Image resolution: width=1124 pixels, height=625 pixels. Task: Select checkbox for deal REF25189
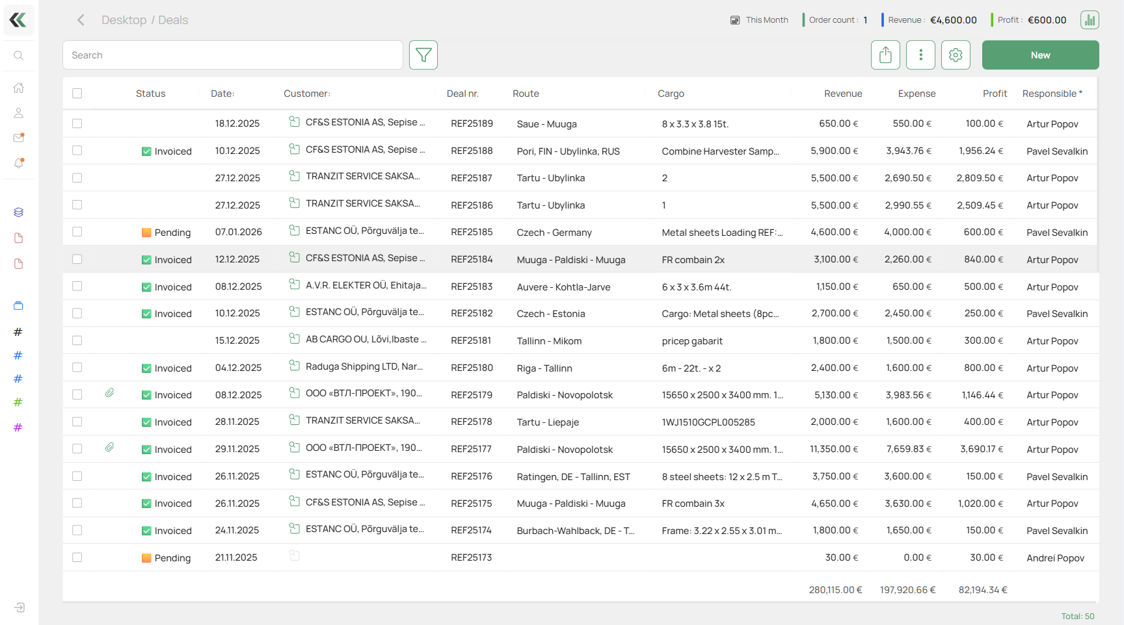[x=77, y=123]
